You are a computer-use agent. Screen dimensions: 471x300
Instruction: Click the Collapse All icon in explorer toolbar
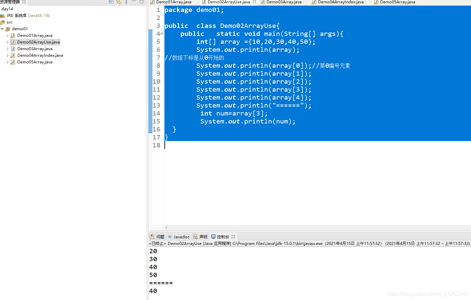tap(111, 2)
